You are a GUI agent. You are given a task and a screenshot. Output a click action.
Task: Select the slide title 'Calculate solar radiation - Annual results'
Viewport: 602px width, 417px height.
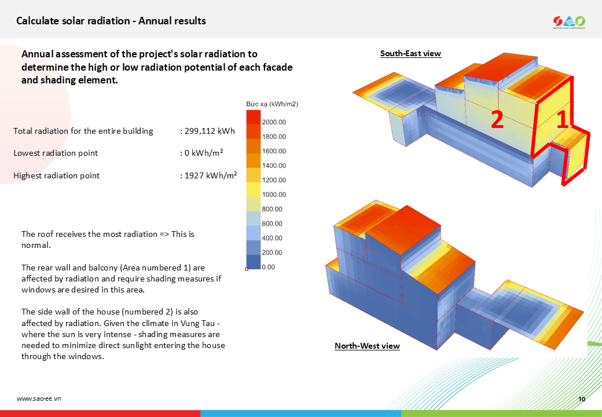[111, 21]
